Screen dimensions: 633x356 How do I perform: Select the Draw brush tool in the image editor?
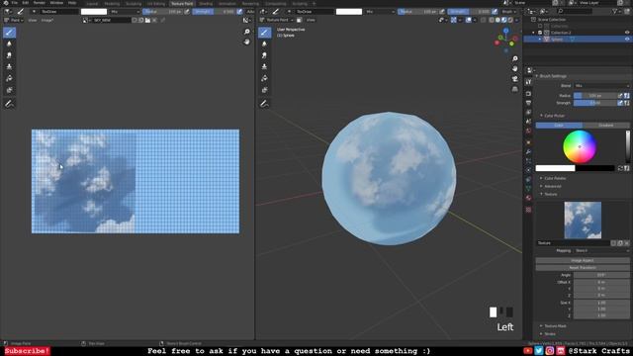coord(9,33)
